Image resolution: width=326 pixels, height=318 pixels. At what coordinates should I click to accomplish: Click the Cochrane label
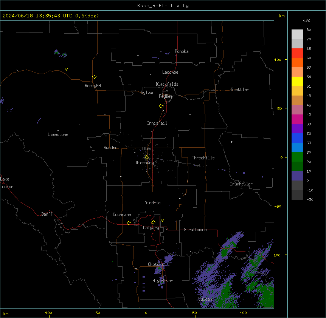122,215
